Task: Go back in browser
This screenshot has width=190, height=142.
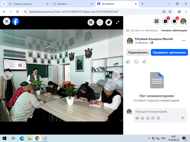Action: pyautogui.click(x=4, y=12)
